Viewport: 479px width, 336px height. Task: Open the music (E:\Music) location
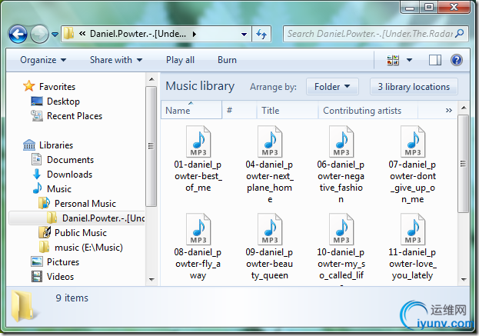(x=88, y=248)
